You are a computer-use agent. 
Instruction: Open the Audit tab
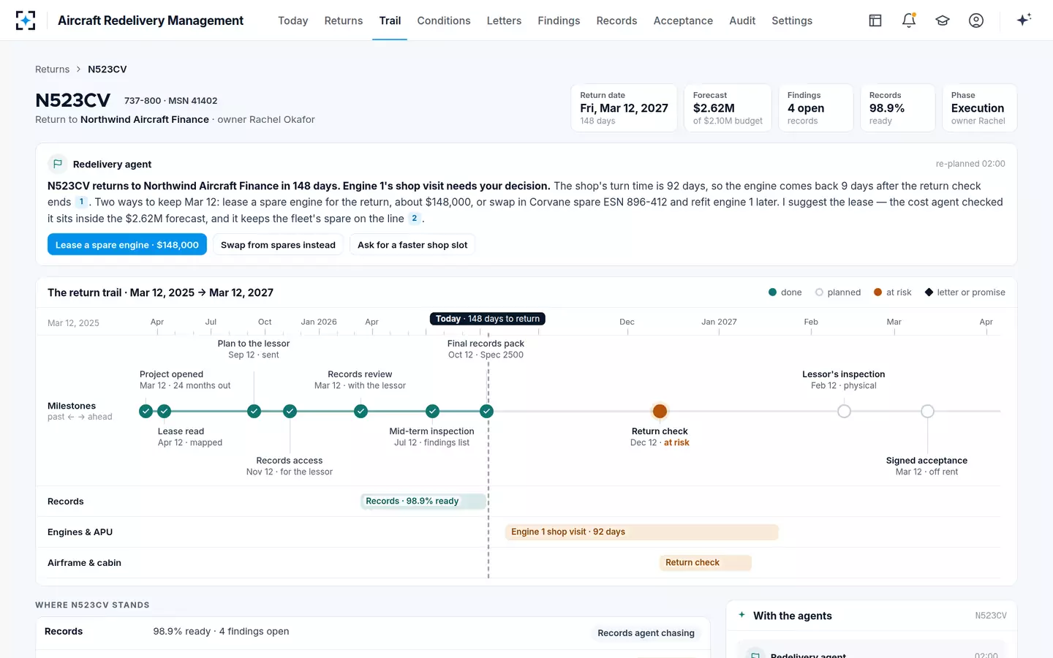pyautogui.click(x=742, y=20)
